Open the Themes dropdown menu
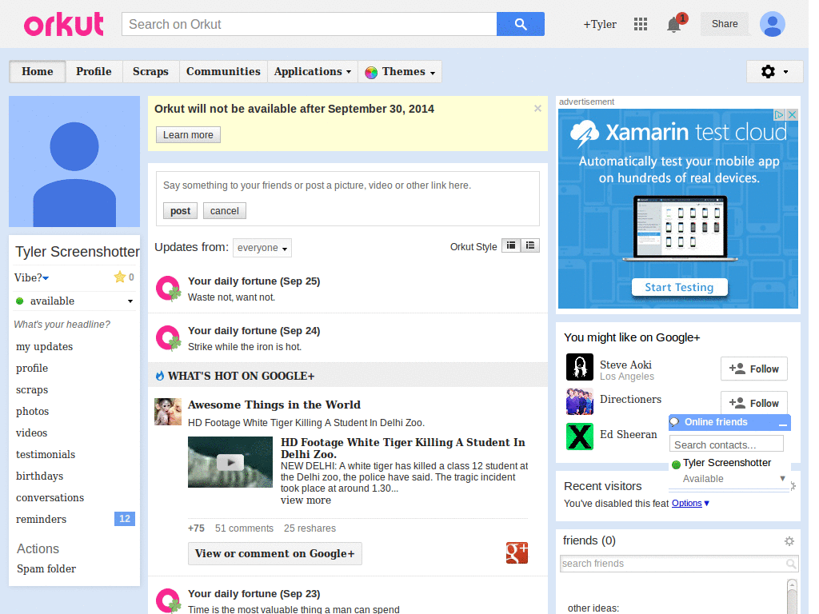Screen dimensions: 819x614 pyautogui.click(x=400, y=71)
